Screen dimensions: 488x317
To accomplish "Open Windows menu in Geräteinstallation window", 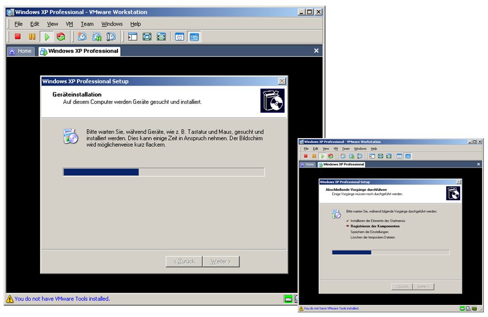I will pos(112,24).
